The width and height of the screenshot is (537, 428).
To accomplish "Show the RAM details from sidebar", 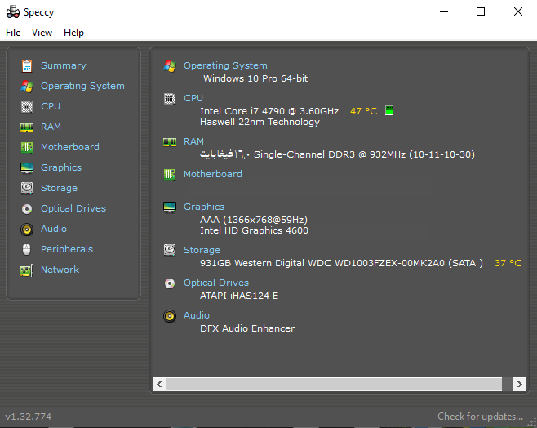I will coord(51,127).
